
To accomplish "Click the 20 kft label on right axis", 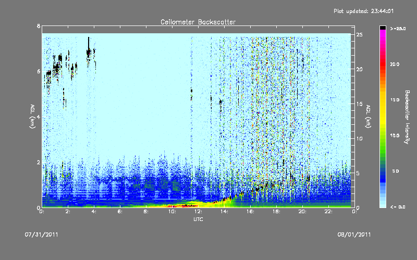I will [x=359, y=69].
